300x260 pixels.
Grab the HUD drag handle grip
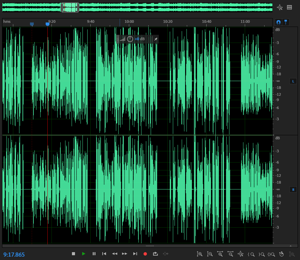[118, 39]
